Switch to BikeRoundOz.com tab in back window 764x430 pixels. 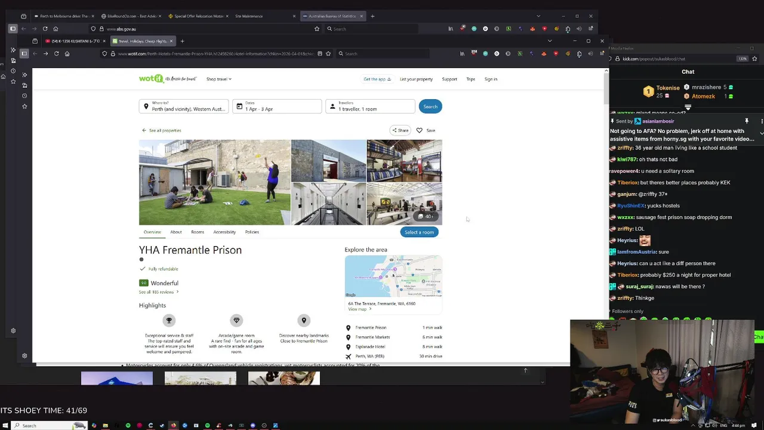tap(131, 16)
